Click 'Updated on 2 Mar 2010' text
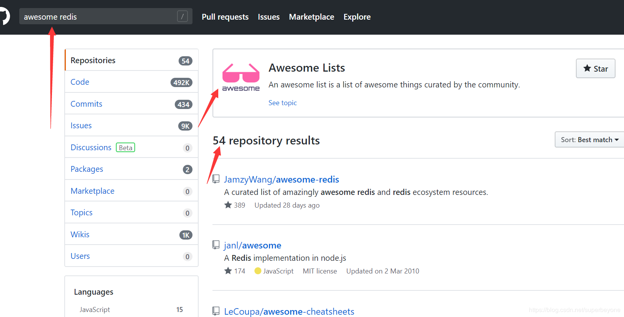Screen dimensions: 624x317 [x=383, y=271]
